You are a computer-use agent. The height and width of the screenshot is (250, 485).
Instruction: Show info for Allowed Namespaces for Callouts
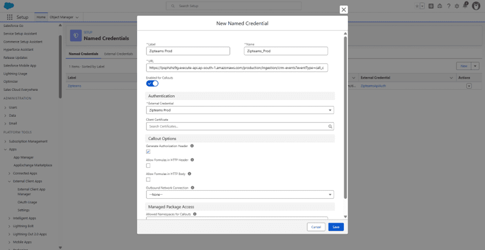tap(195, 214)
